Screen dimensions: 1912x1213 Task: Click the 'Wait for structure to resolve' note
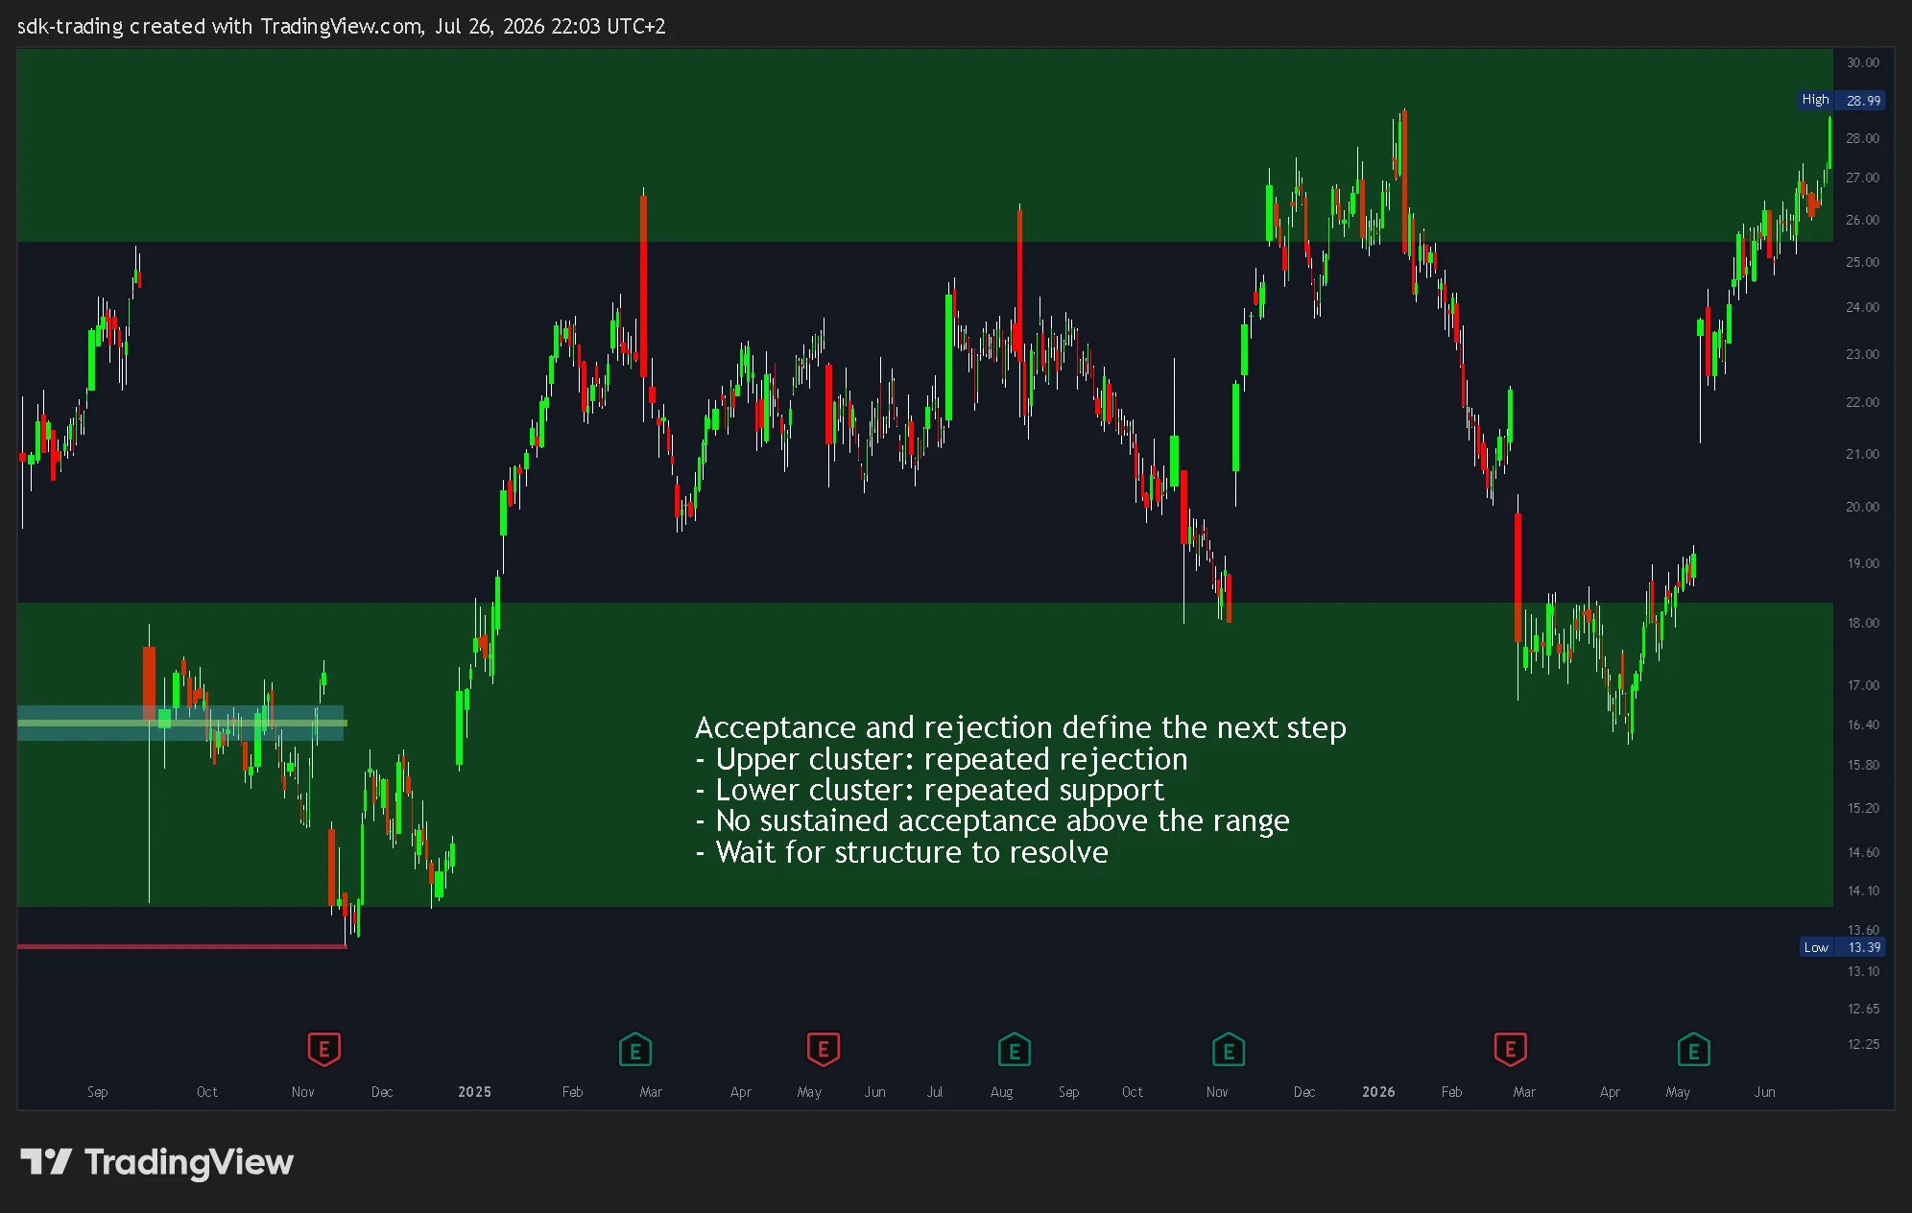pos(902,852)
